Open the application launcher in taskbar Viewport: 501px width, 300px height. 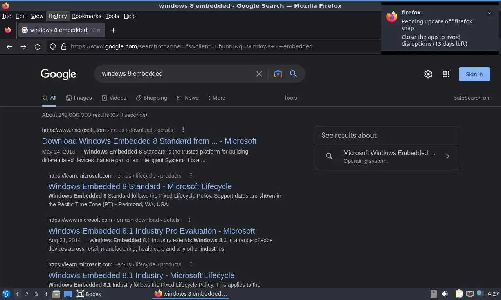6,294
